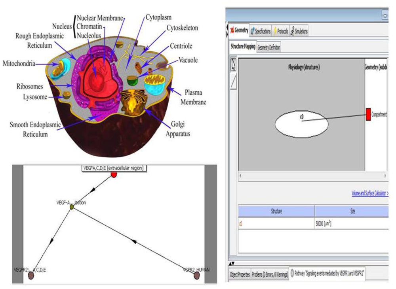This screenshot has width=396, height=289.
Task: Collapse the left panel with divider arrows
Action: click(227, 30)
